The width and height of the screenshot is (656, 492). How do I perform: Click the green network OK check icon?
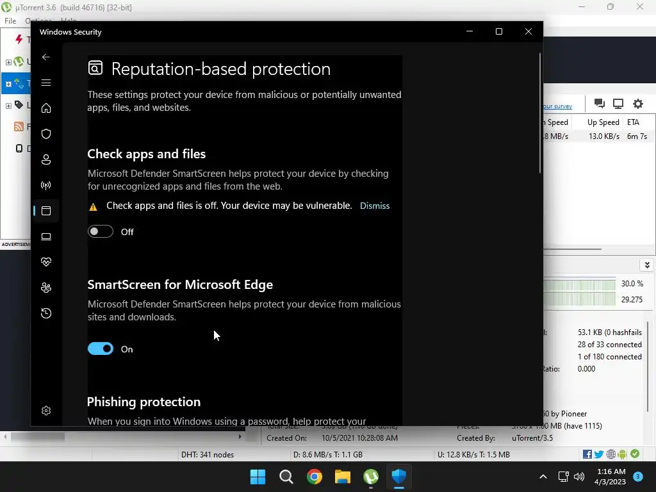point(635,454)
